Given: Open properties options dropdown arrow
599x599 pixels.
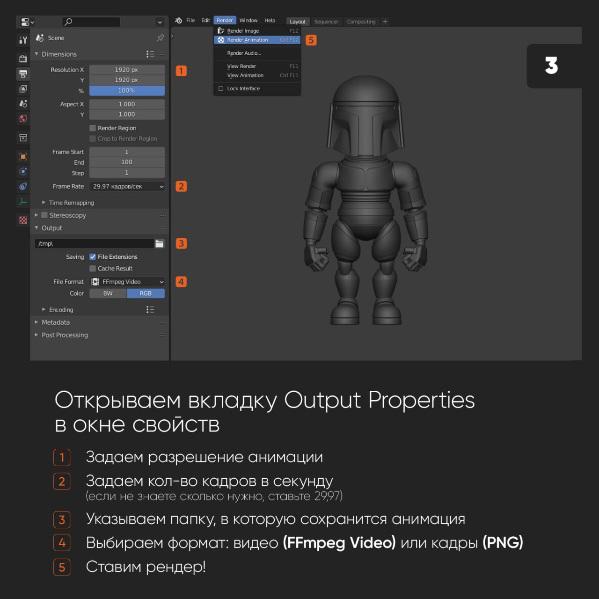Looking at the screenshot, I should [160, 22].
